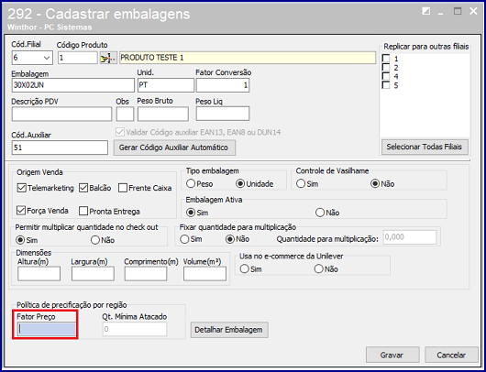The image size is (486, 372).
Task: Choose Não for Fixar quantidade para multiplicação
Action: (x=230, y=239)
